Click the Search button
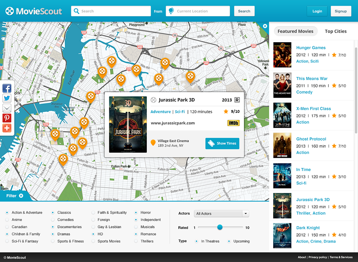Screen dimensions: 358x262 244,11
